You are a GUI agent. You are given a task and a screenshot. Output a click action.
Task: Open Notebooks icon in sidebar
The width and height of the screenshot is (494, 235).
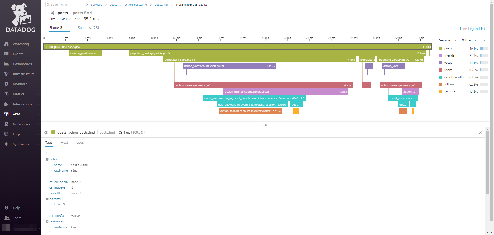pos(6,124)
